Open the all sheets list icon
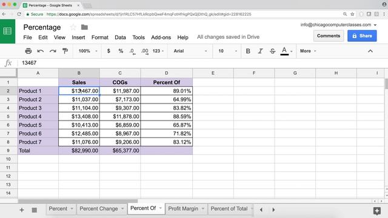388x218 pixels. point(35,210)
